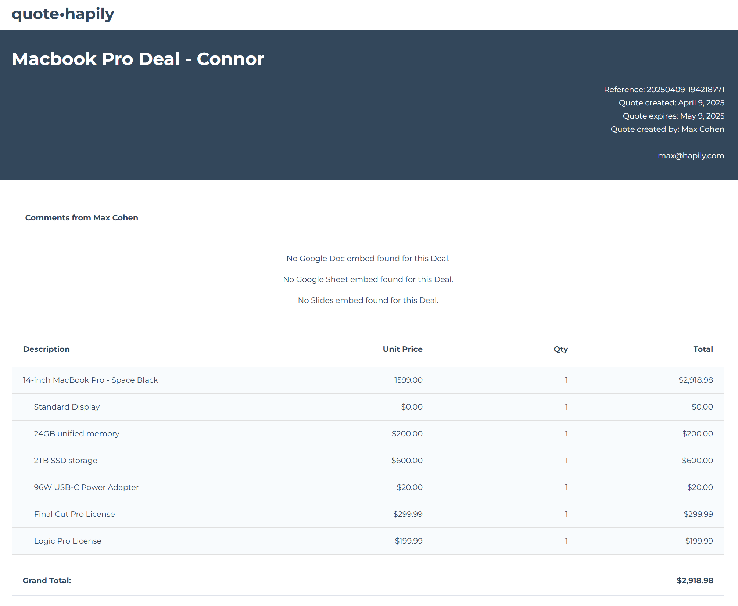Click the quote•hapily logo

click(x=63, y=14)
